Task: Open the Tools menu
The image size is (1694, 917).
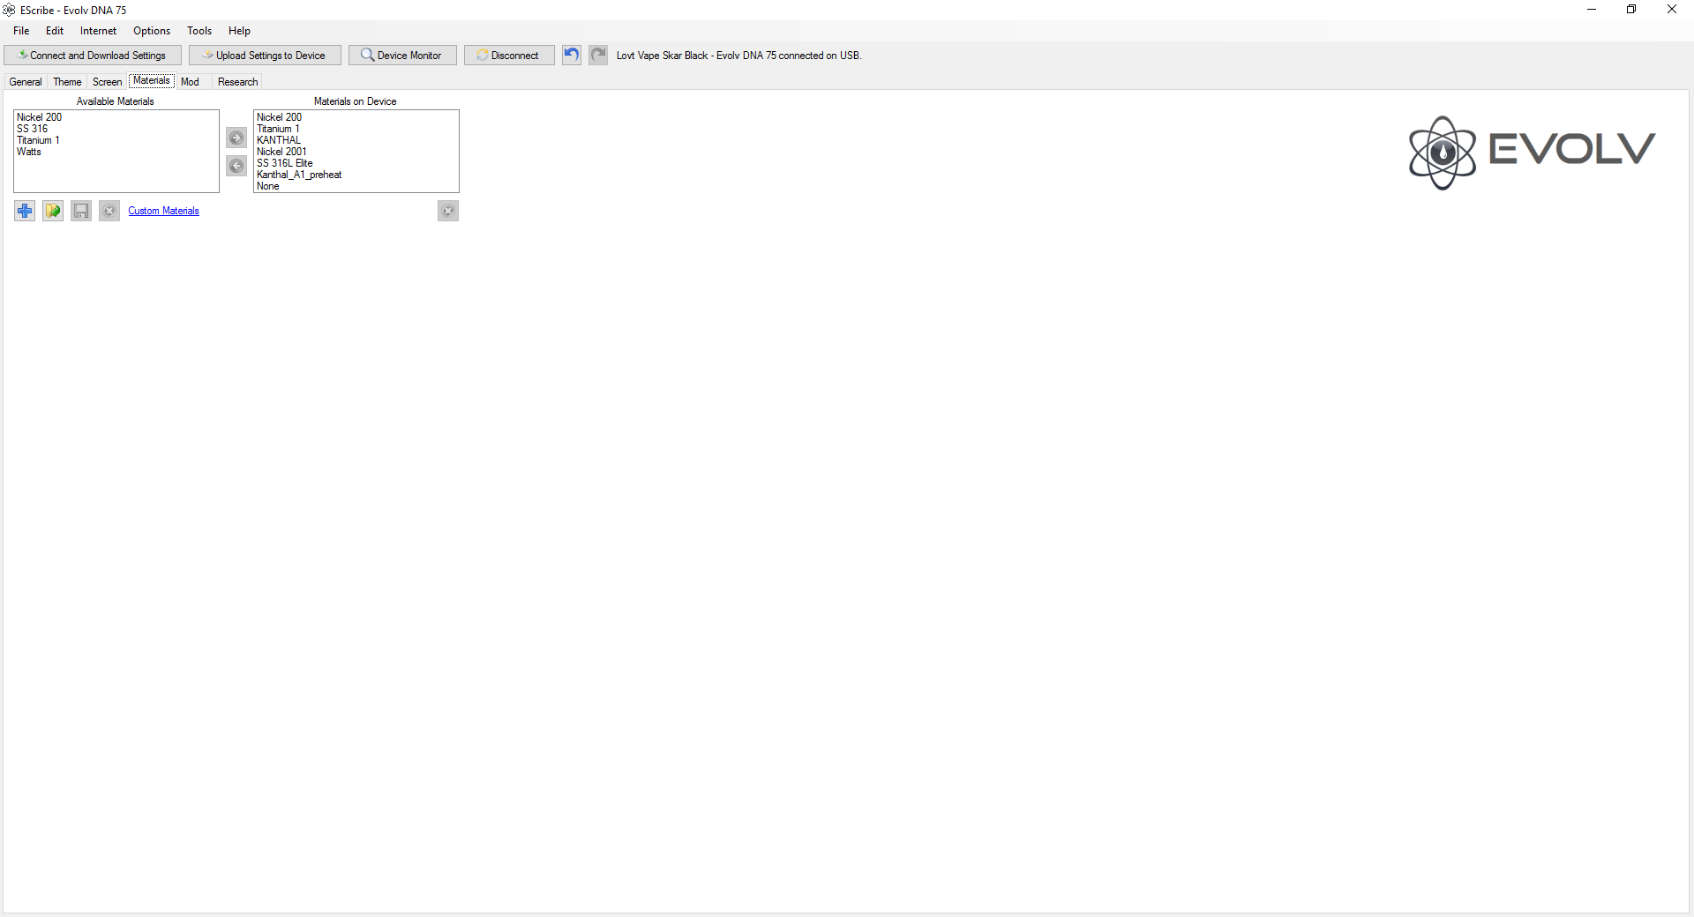Action: tap(199, 31)
